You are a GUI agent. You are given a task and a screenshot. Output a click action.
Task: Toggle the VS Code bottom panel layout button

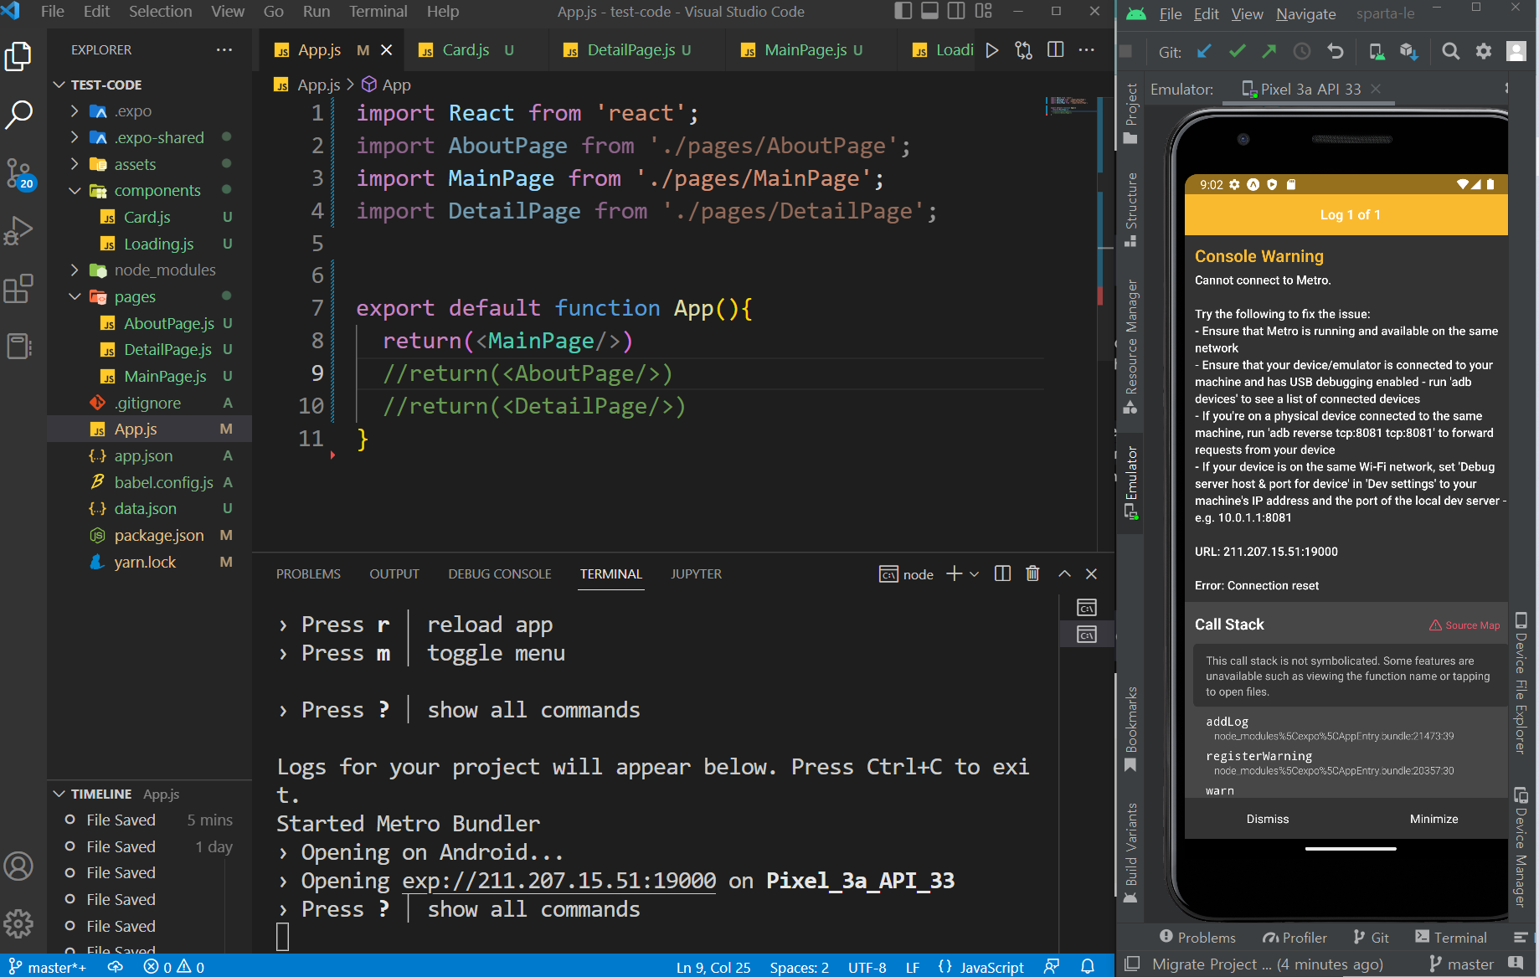(929, 11)
